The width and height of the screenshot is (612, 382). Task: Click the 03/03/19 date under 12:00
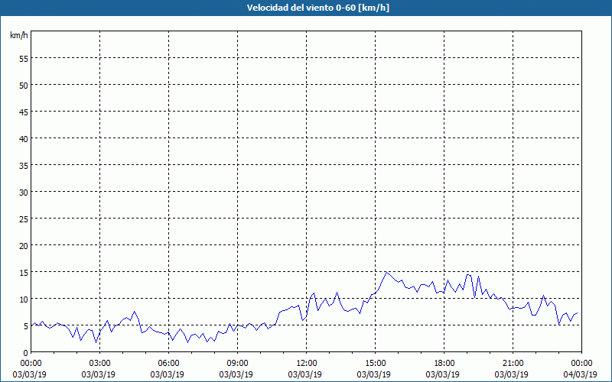[304, 374]
